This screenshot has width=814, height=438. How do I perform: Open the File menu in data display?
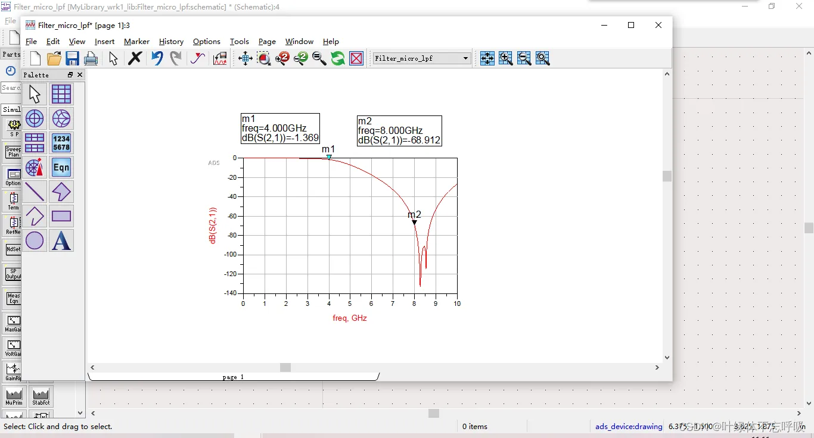[31, 42]
